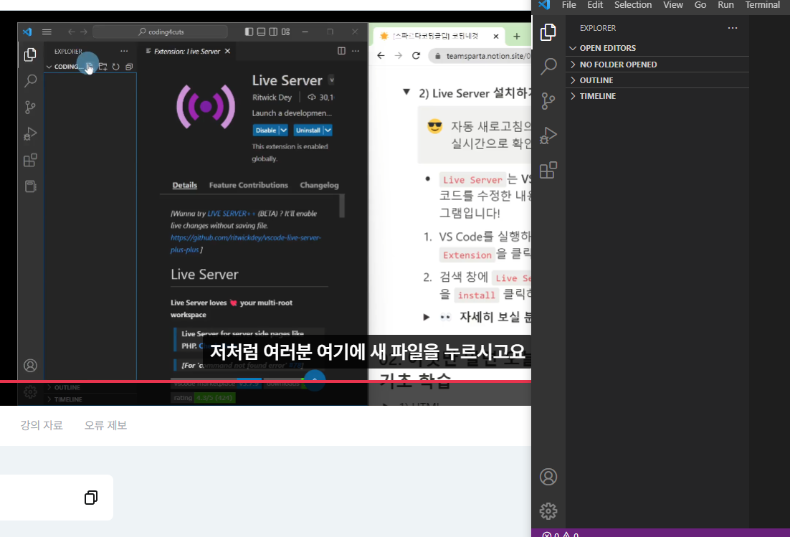Click New File icon in video's explorer

click(x=89, y=67)
